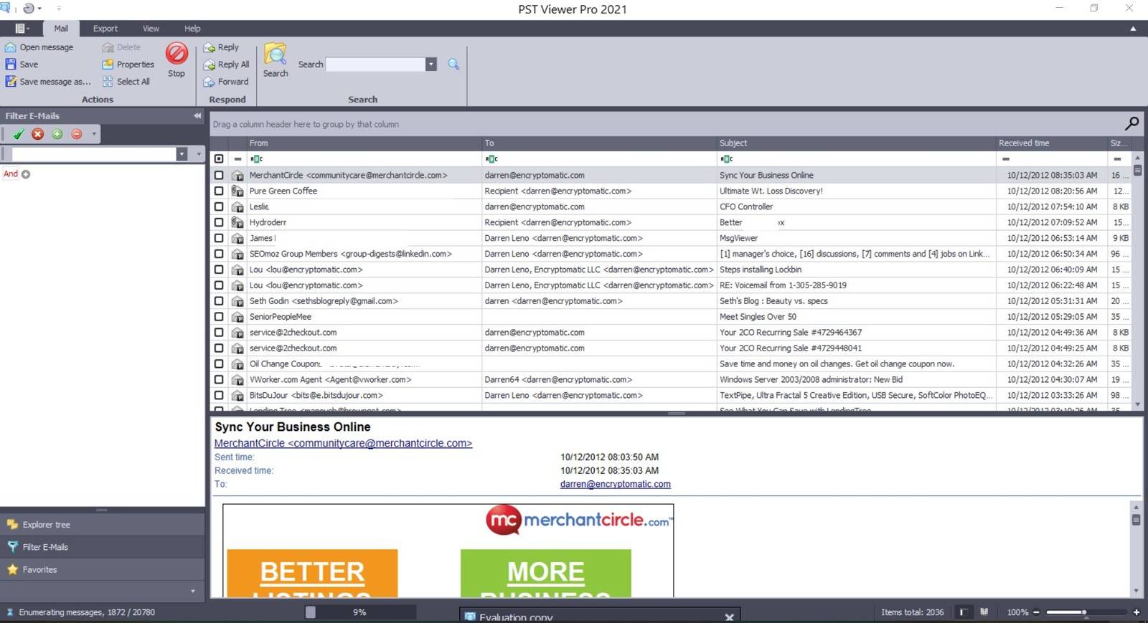The image size is (1148, 623).
Task: Toggle the select-all checkbox in filter row
Action: click(x=219, y=158)
